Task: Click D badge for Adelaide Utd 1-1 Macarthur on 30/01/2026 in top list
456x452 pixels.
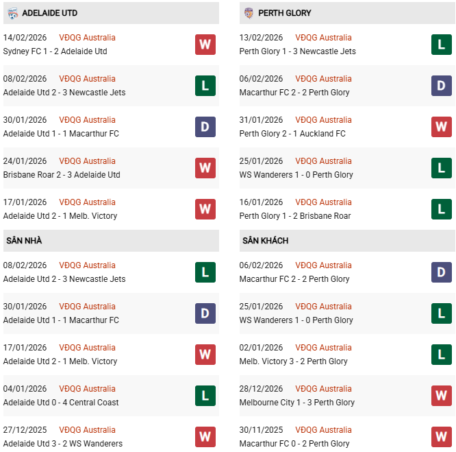Action: pos(205,127)
